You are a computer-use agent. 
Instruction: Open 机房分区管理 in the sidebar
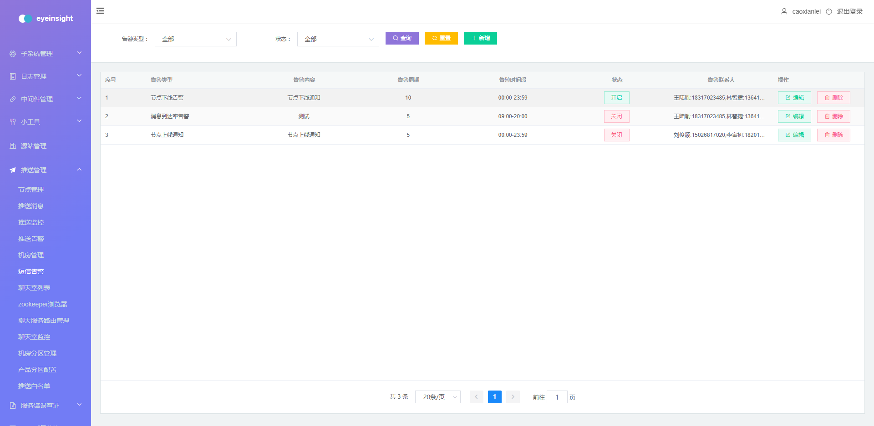click(37, 353)
